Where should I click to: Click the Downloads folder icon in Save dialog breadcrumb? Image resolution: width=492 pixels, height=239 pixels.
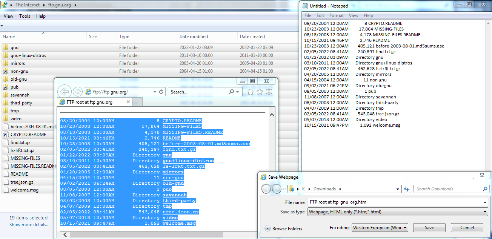[292, 189]
